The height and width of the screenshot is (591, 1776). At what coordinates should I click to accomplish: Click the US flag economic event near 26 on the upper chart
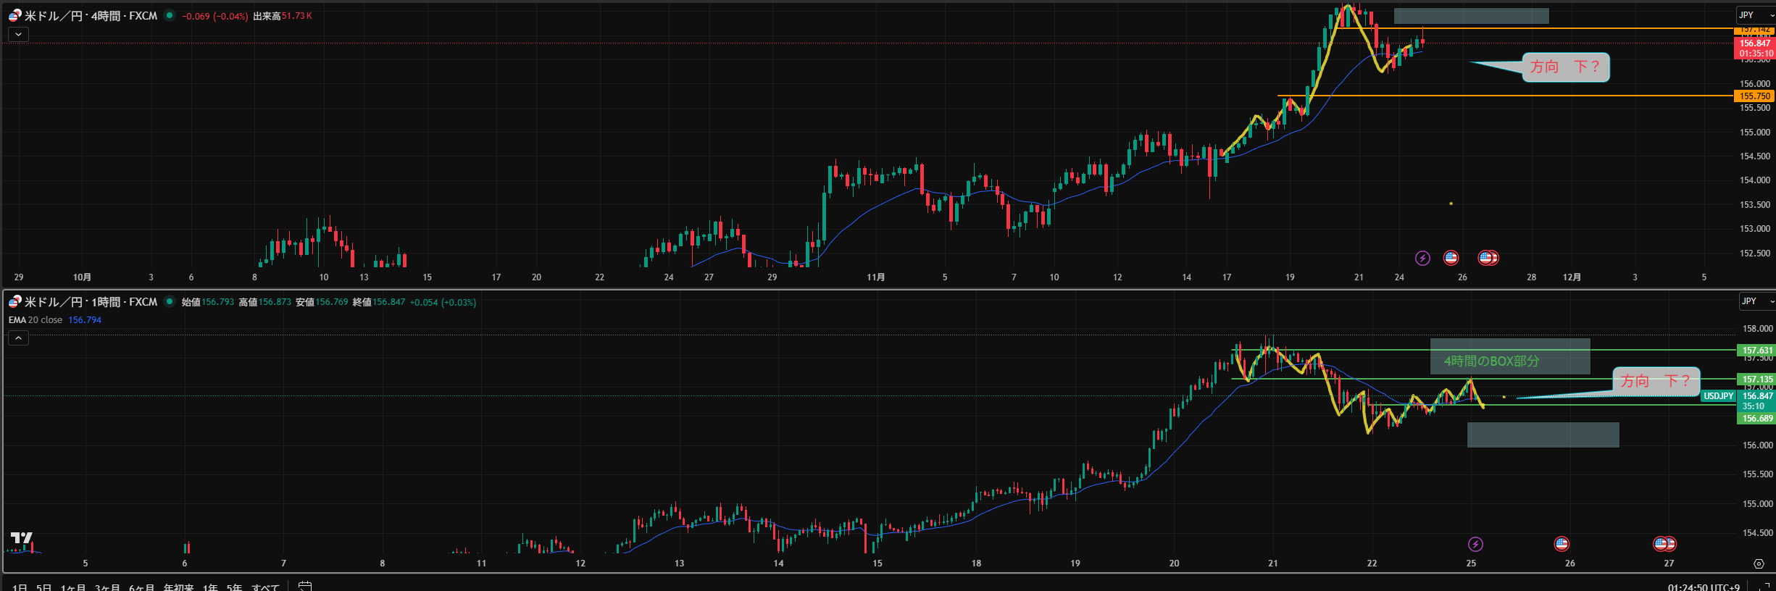1451,257
